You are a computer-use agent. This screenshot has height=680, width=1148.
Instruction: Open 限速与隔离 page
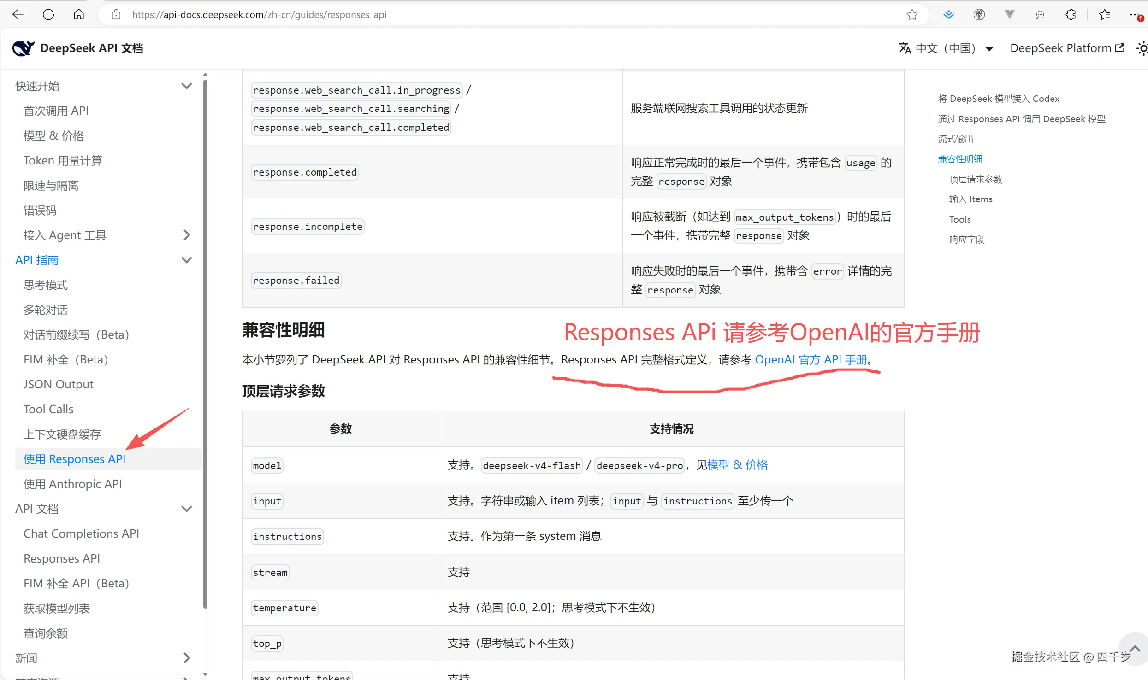click(51, 185)
